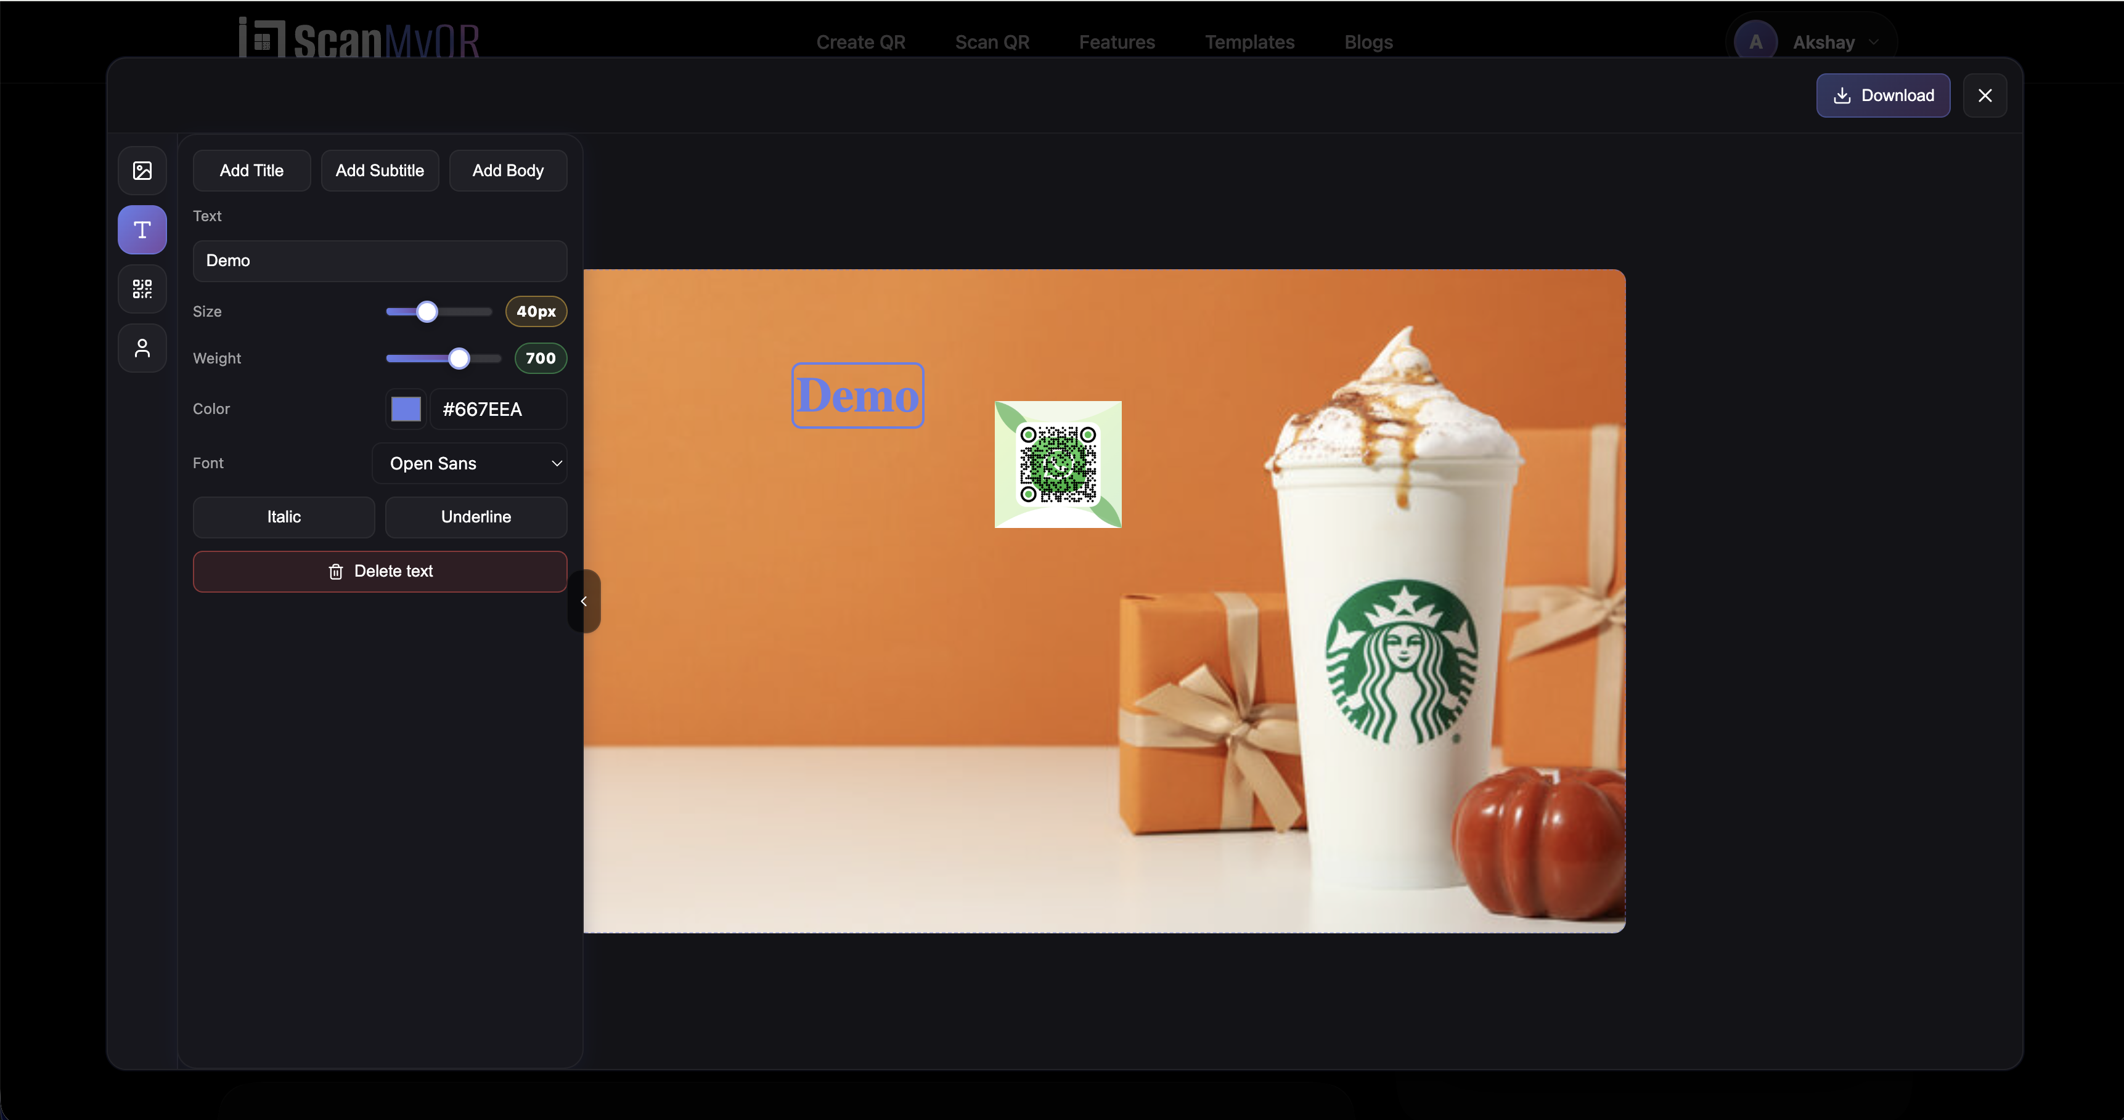Add a subtitle text element
2124x1120 pixels.
point(379,171)
